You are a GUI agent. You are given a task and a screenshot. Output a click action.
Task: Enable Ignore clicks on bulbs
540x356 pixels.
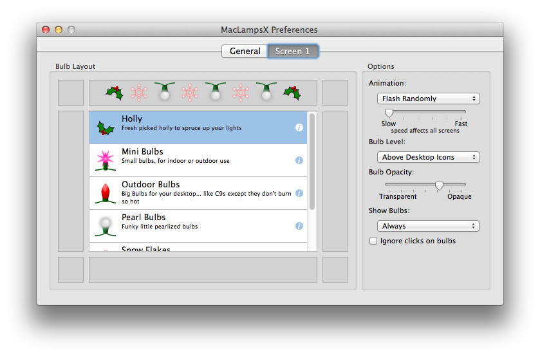(x=373, y=241)
